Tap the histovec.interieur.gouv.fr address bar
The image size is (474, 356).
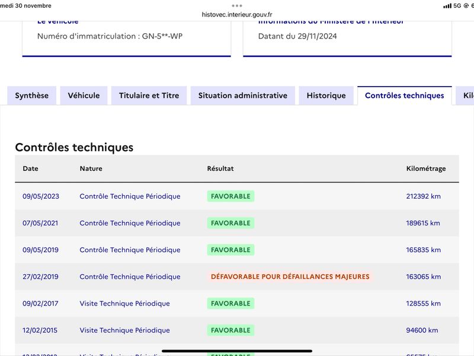(x=237, y=14)
